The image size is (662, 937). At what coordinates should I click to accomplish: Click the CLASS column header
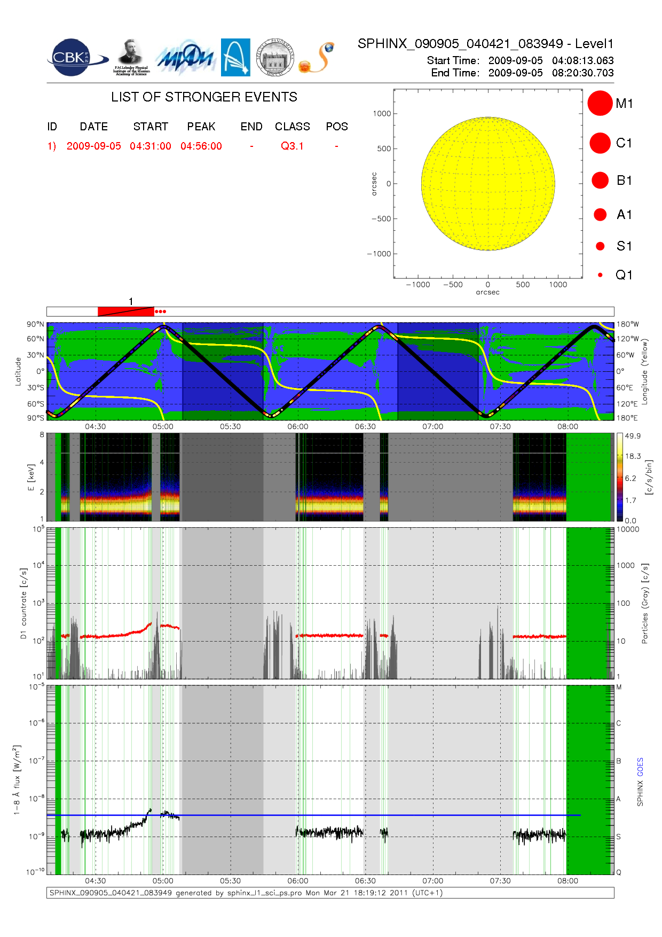pyautogui.click(x=292, y=127)
